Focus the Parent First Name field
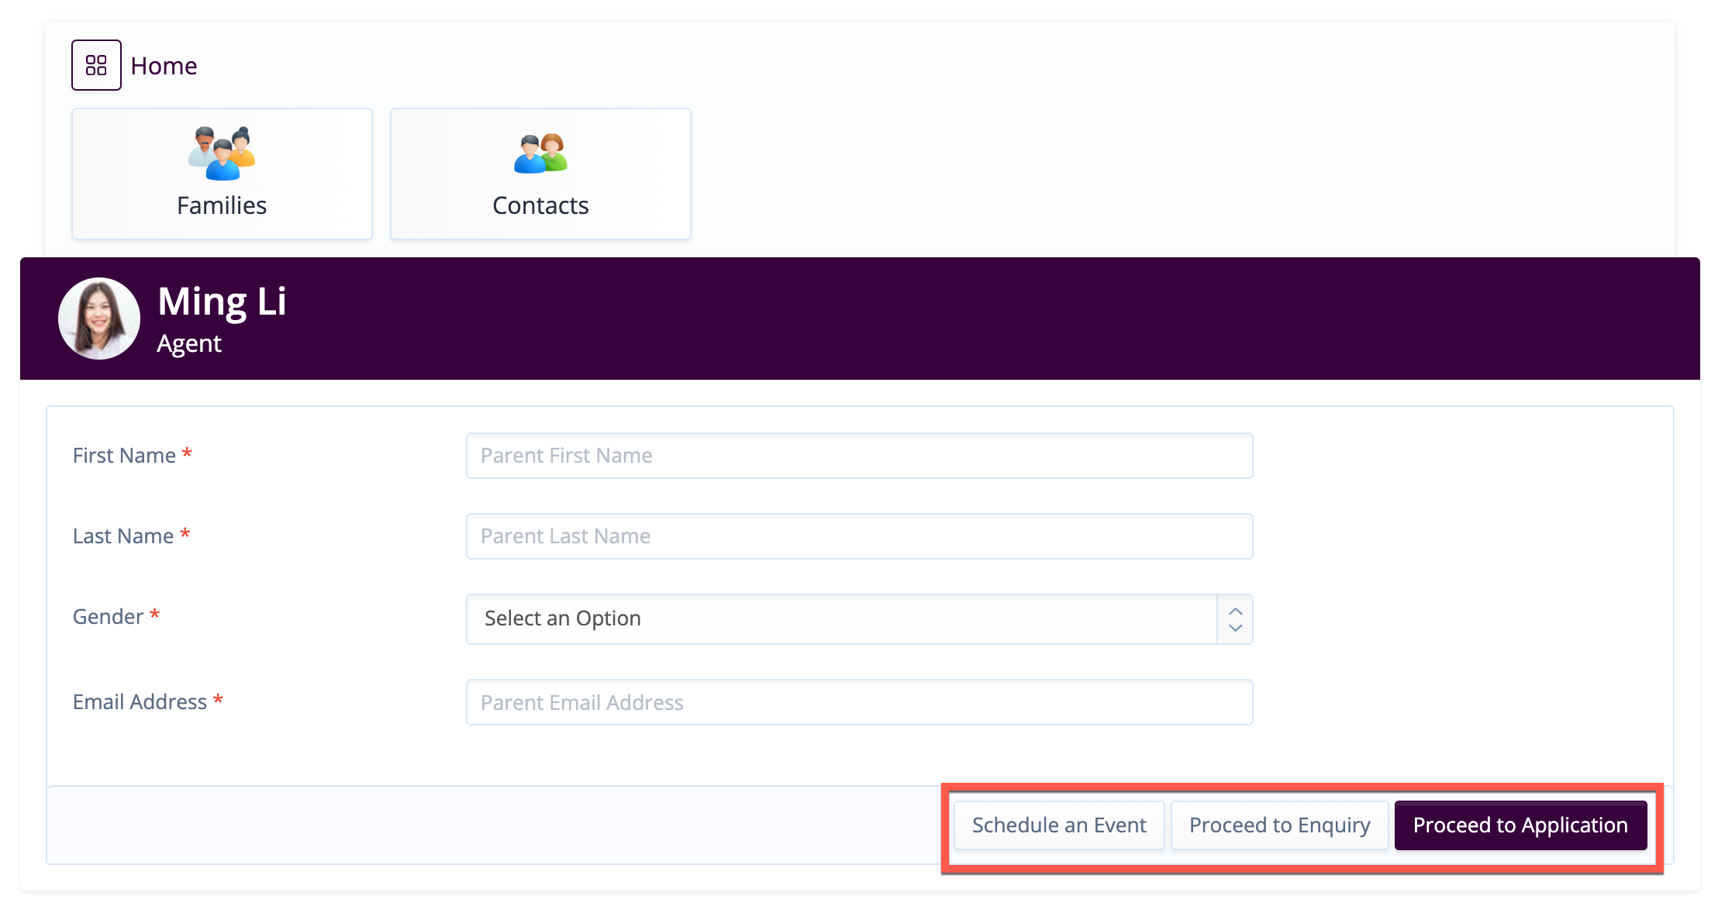Image resolution: width=1718 pixels, height=906 pixels. pyautogui.click(x=859, y=456)
